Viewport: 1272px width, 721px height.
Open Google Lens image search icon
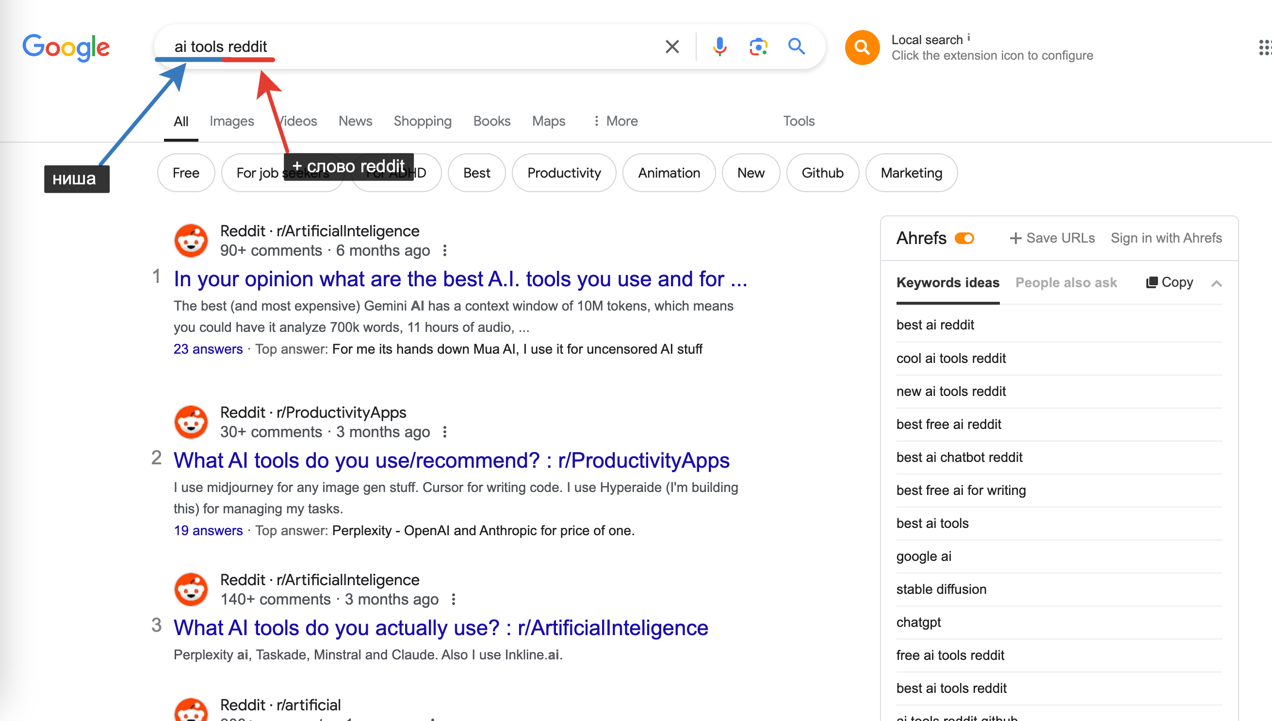pos(758,47)
